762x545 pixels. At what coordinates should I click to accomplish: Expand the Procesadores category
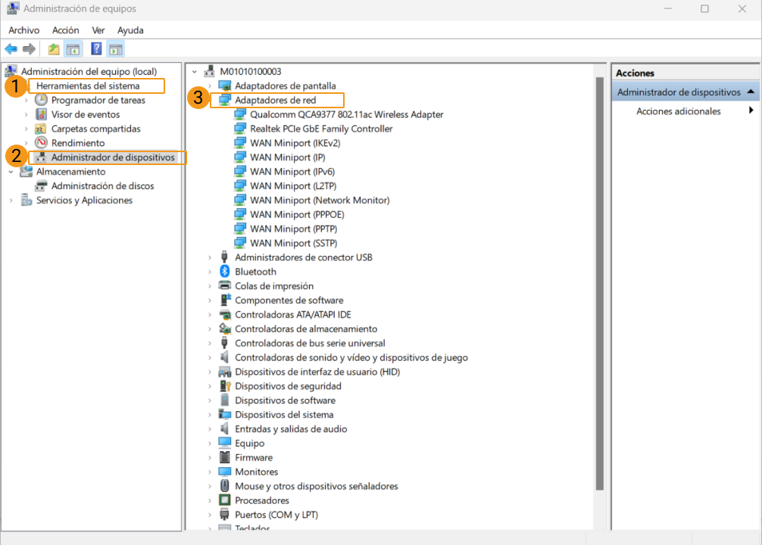pyautogui.click(x=211, y=501)
